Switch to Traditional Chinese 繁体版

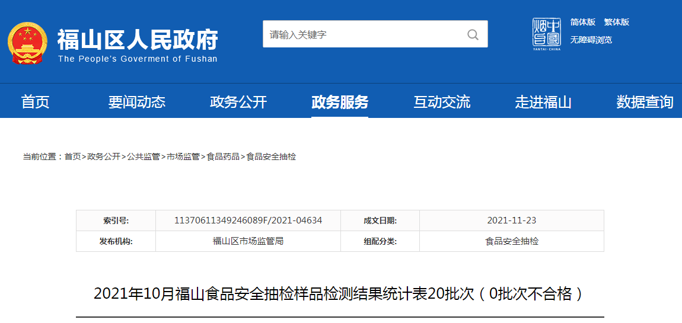click(x=616, y=22)
